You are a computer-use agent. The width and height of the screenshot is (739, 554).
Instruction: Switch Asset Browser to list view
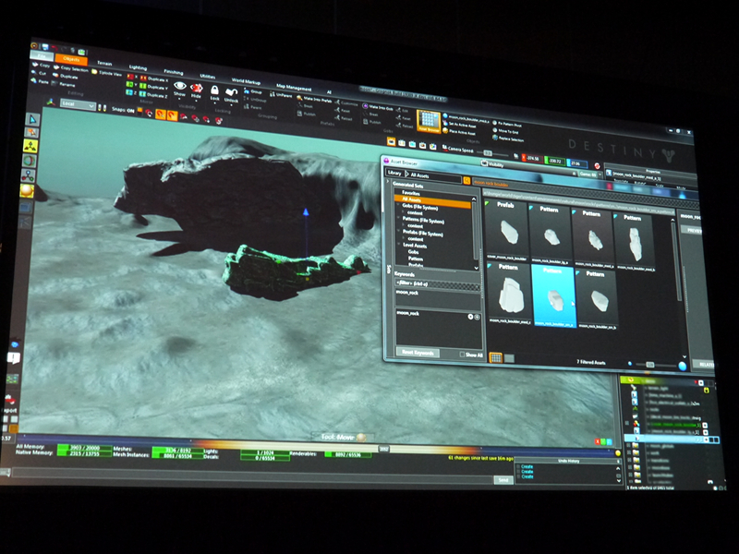(509, 358)
